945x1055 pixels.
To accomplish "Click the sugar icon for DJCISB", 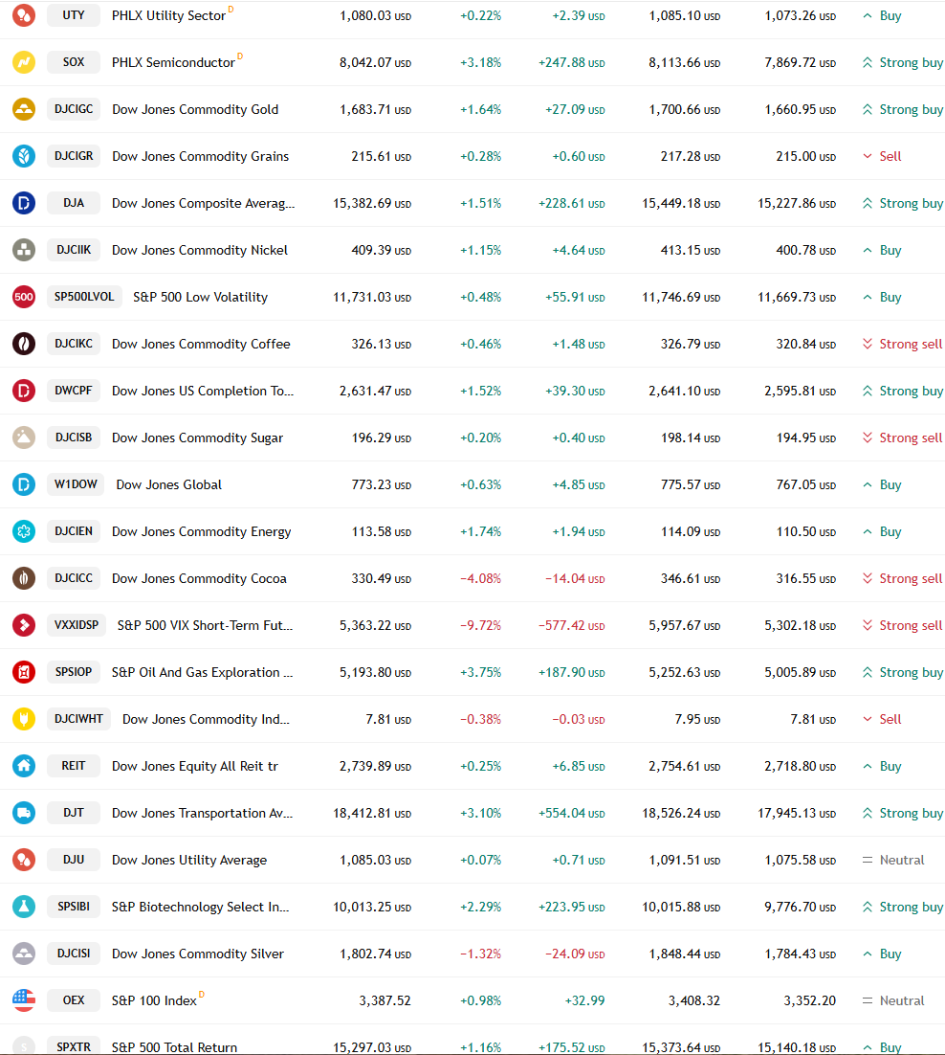I will pos(24,438).
